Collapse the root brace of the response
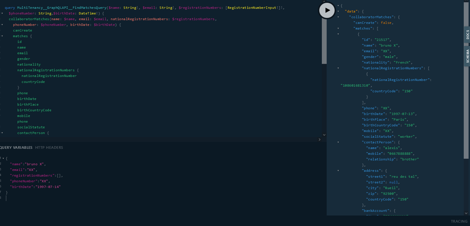This screenshot has height=226, width=470. coord(338,6)
